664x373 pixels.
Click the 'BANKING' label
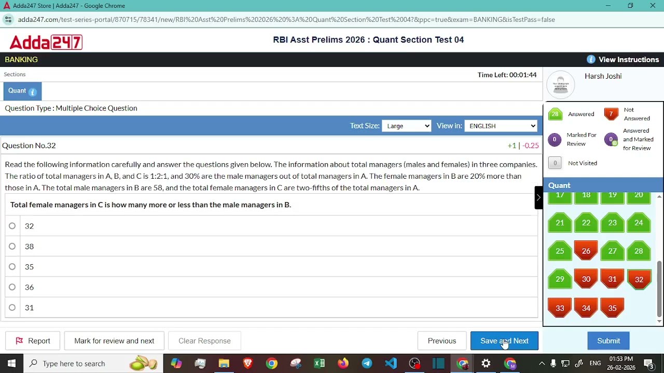click(21, 60)
